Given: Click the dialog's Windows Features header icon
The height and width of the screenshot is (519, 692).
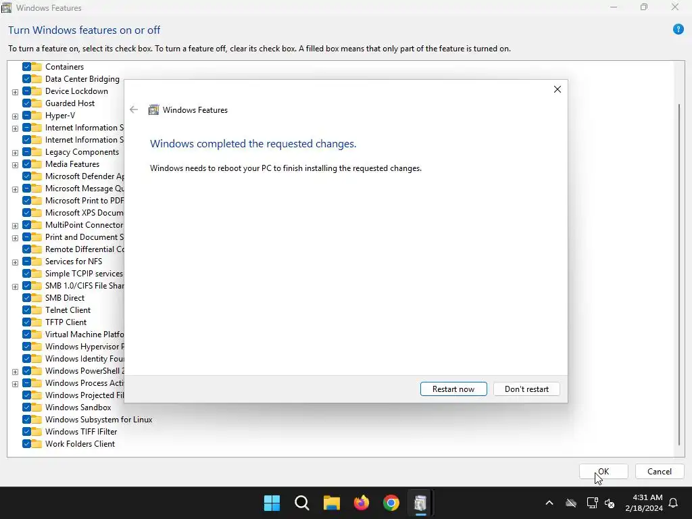Looking at the screenshot, I should 153,110.
